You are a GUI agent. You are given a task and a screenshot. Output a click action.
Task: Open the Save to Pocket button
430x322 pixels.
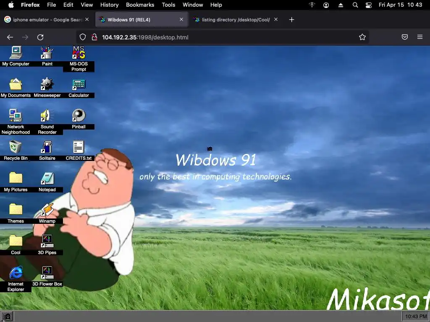point(405,37)
